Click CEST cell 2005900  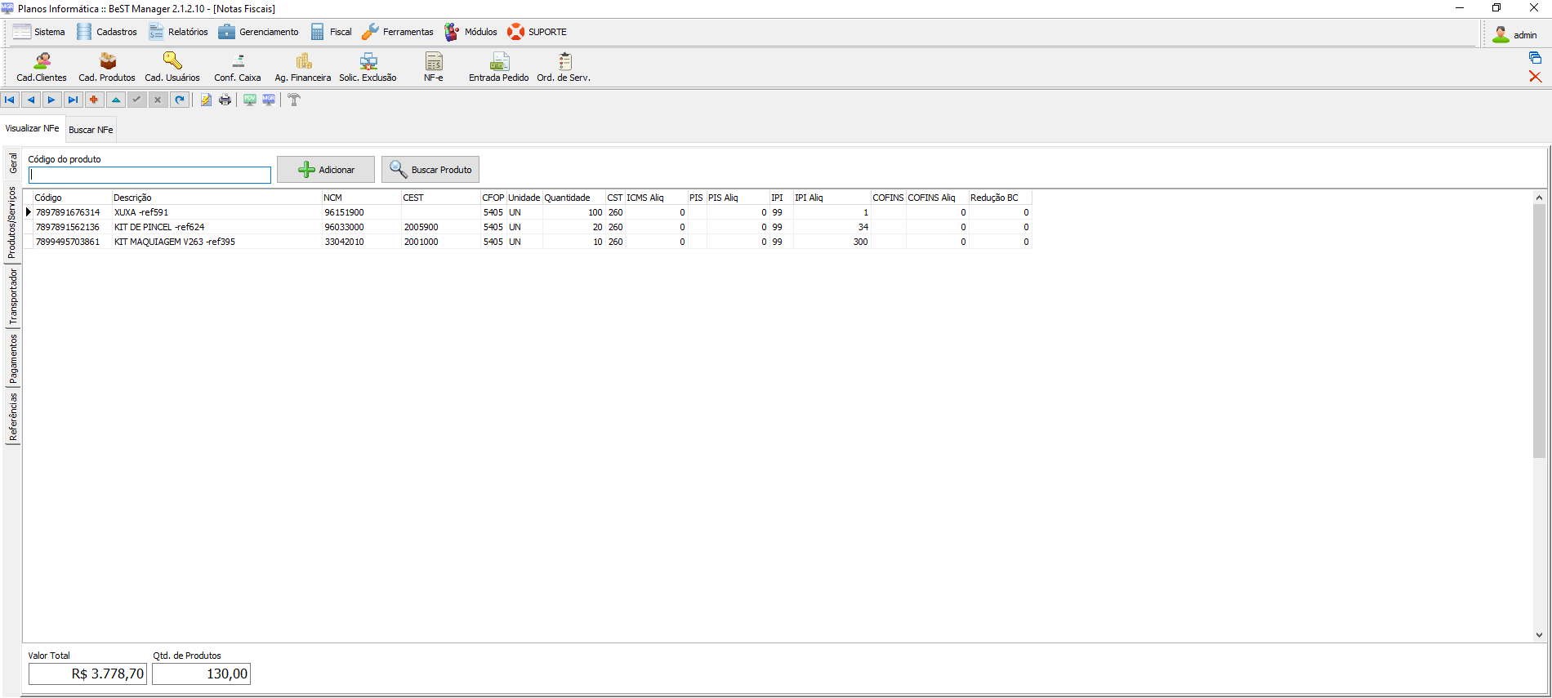[x=440, y=227]
